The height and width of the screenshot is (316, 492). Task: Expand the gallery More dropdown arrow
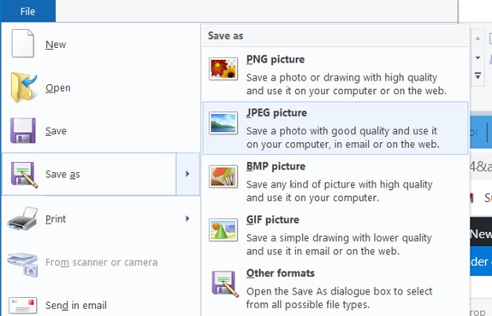coord(477,75)
